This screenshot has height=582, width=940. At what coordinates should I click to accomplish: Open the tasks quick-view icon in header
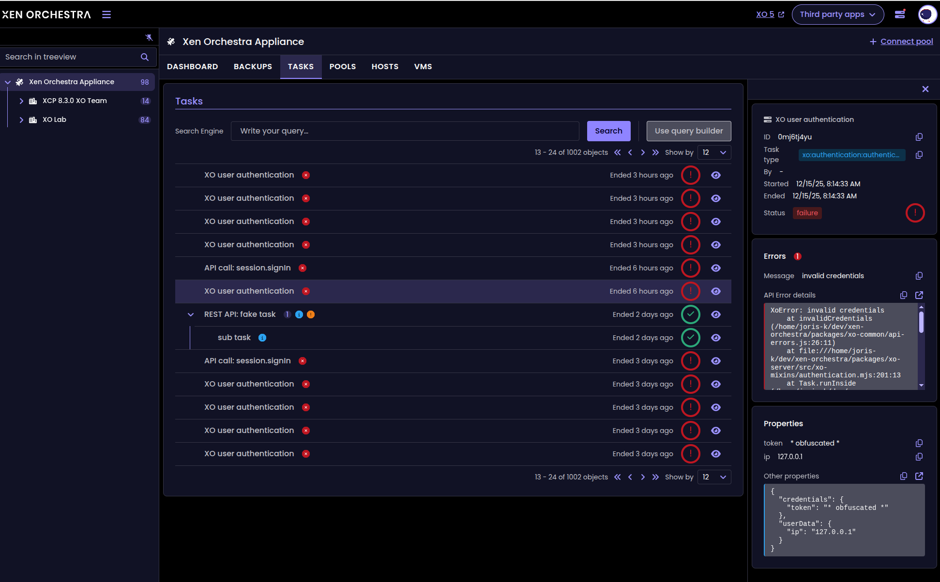click(900, 14)
